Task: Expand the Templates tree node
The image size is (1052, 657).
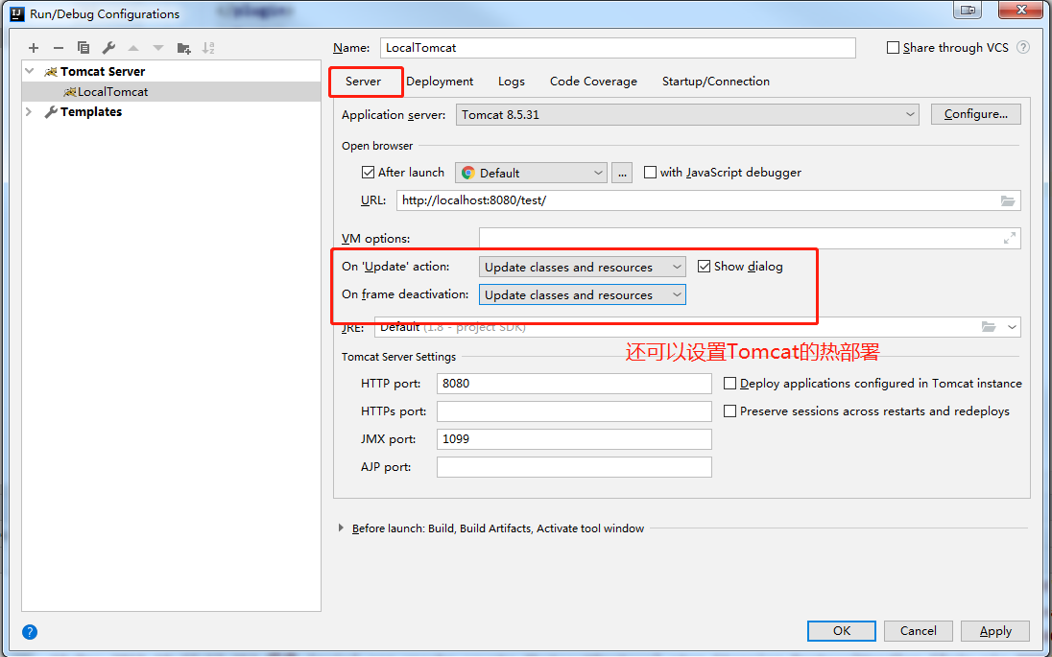Action: (29, 112)
